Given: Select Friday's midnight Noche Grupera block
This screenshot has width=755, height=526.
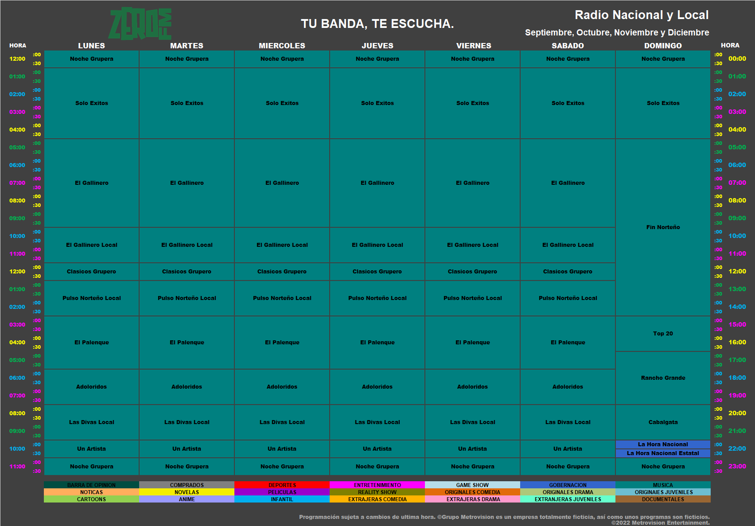Looking at the screenshot, I should (x=473, y=59).
